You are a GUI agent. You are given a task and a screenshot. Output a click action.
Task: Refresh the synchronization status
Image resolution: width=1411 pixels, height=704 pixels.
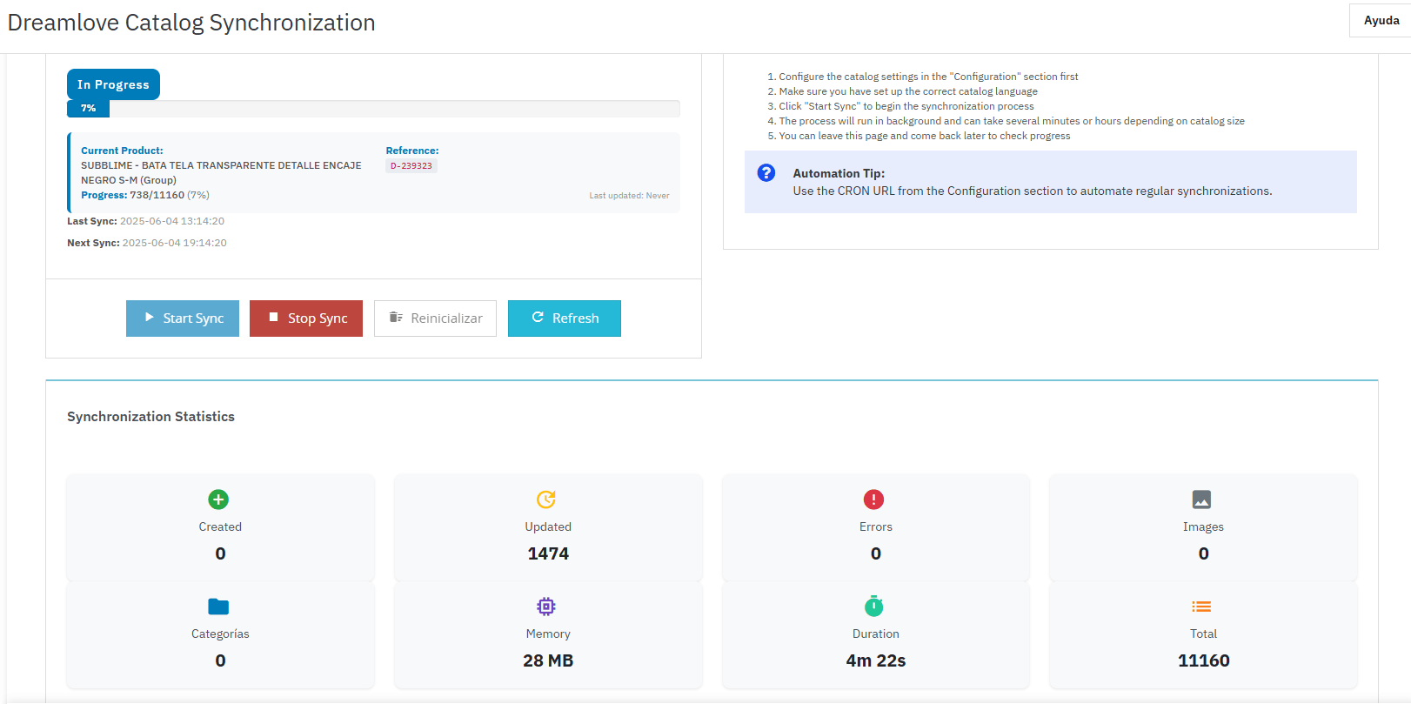pyautogui.click(x=565, y=318)
